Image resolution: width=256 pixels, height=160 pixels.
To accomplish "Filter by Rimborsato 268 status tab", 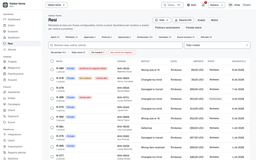I will 145,37.
